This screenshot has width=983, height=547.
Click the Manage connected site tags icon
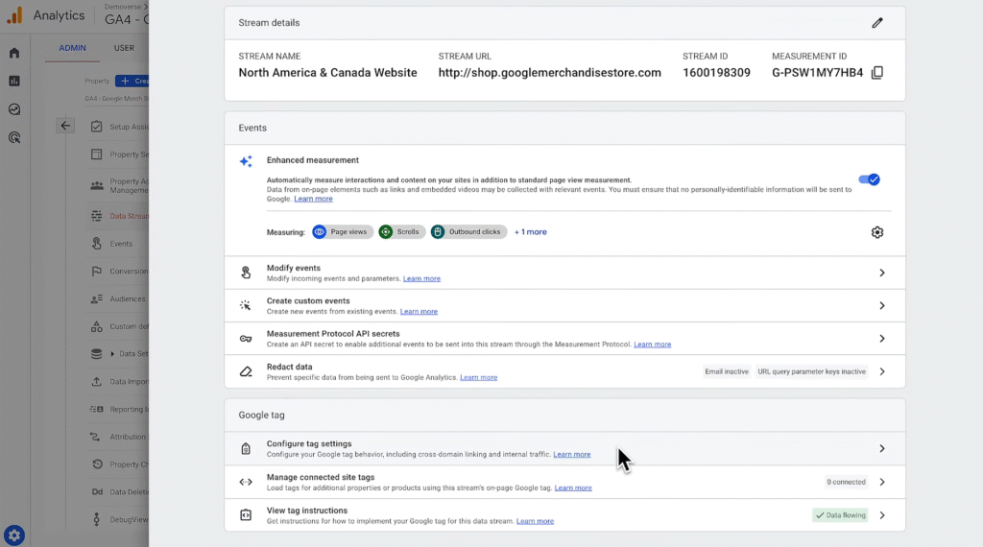point(246,482)
